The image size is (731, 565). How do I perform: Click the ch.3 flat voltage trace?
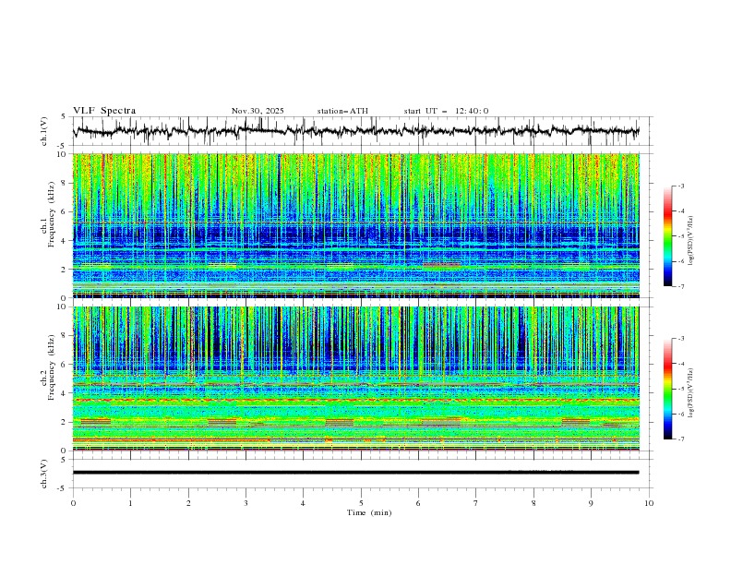(x=355, y=473)
